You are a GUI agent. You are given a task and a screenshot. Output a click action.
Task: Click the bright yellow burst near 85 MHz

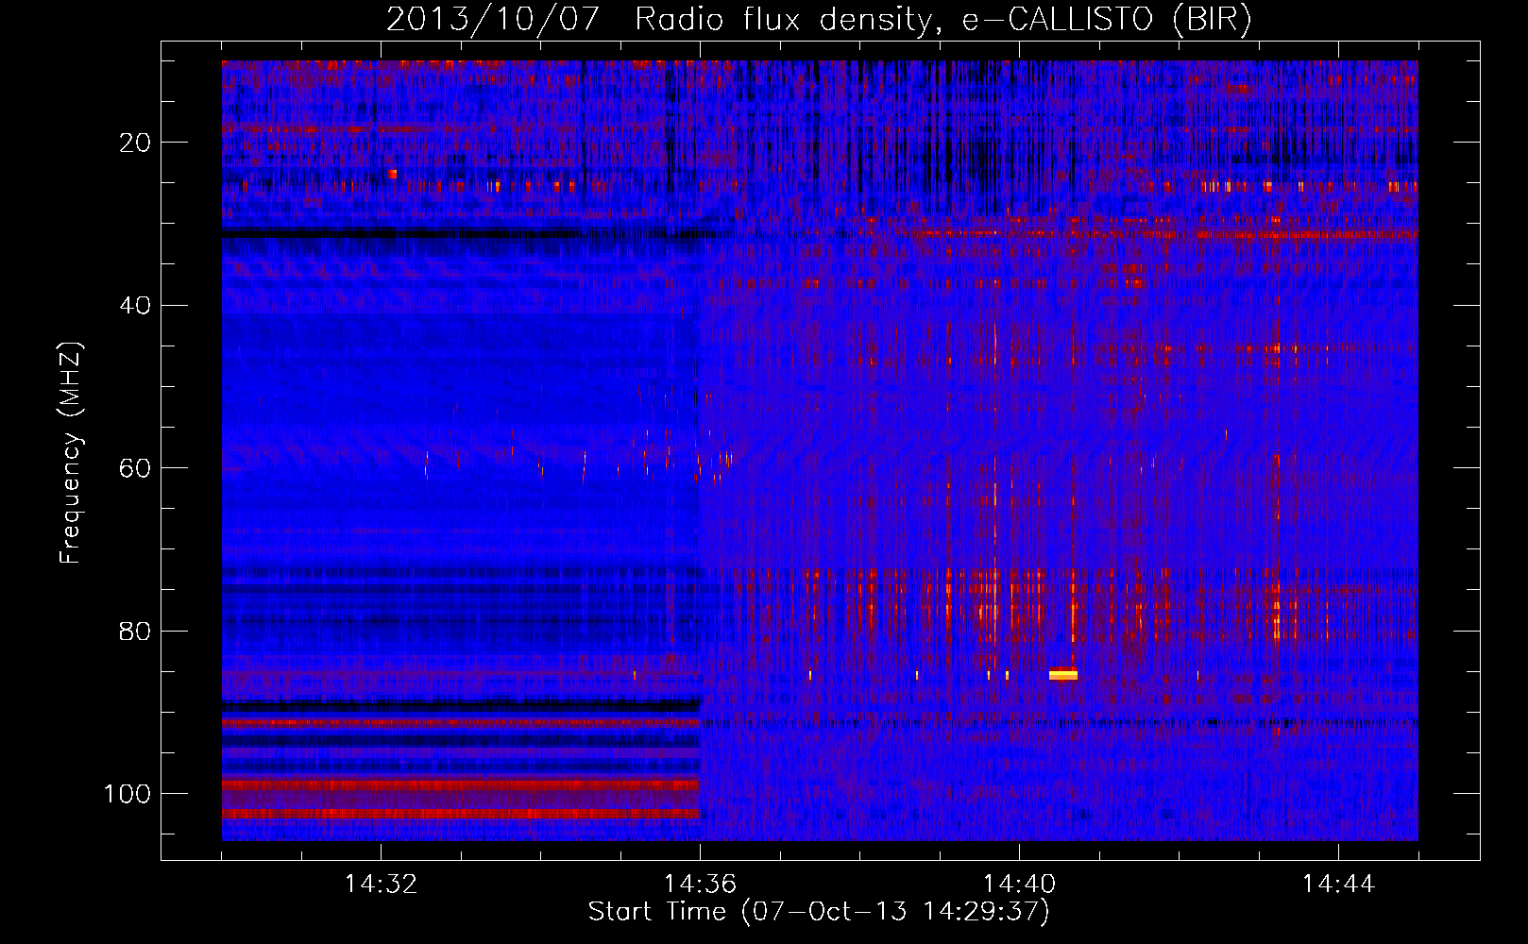pyautogui.click(x=1063, y=674)
